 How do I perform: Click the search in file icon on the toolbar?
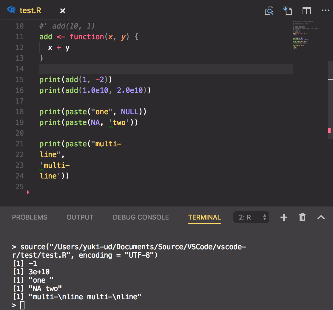tap(269, 10)
